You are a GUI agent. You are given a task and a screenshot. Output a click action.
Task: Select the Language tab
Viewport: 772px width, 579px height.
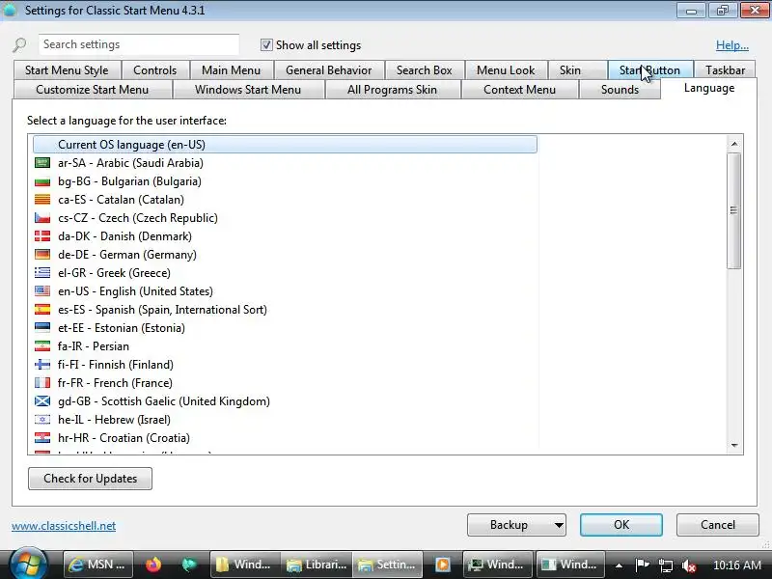coord(709,88)
